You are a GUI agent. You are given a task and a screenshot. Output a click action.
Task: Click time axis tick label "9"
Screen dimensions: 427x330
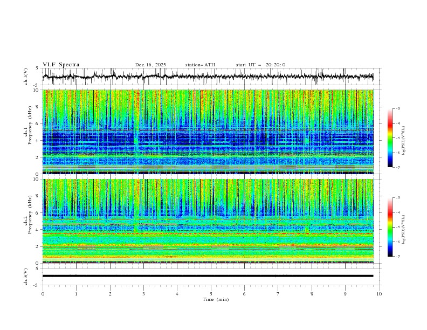coord(345,294)
